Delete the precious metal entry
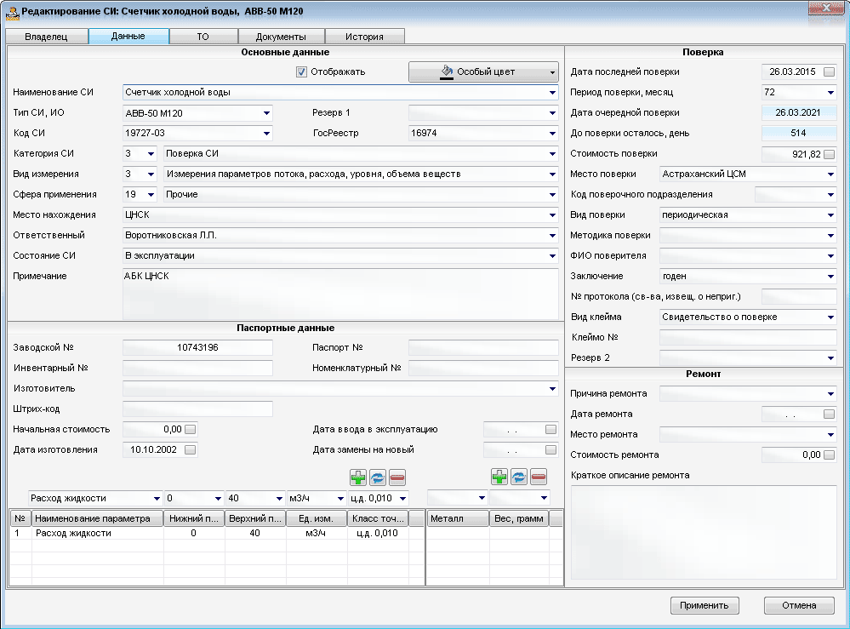Screen dimensions: 850x629 click(539, 477)
